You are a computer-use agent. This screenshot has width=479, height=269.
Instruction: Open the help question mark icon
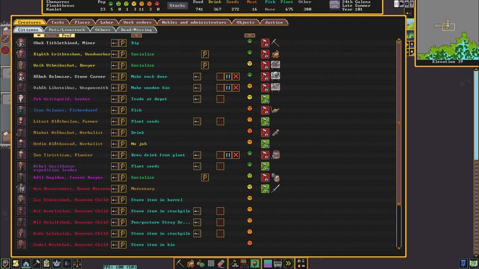(x=412, y=4)
